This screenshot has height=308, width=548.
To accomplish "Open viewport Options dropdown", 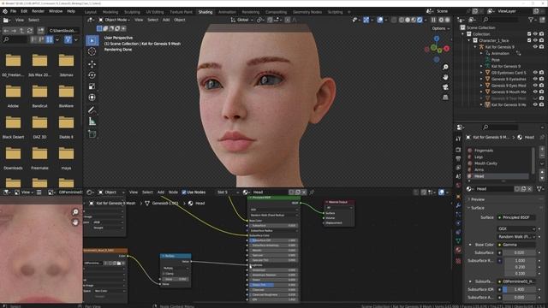I will click(440, 28).
